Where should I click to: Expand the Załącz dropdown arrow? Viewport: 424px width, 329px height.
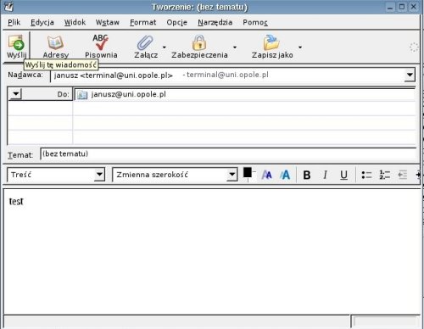pos(165,47)
